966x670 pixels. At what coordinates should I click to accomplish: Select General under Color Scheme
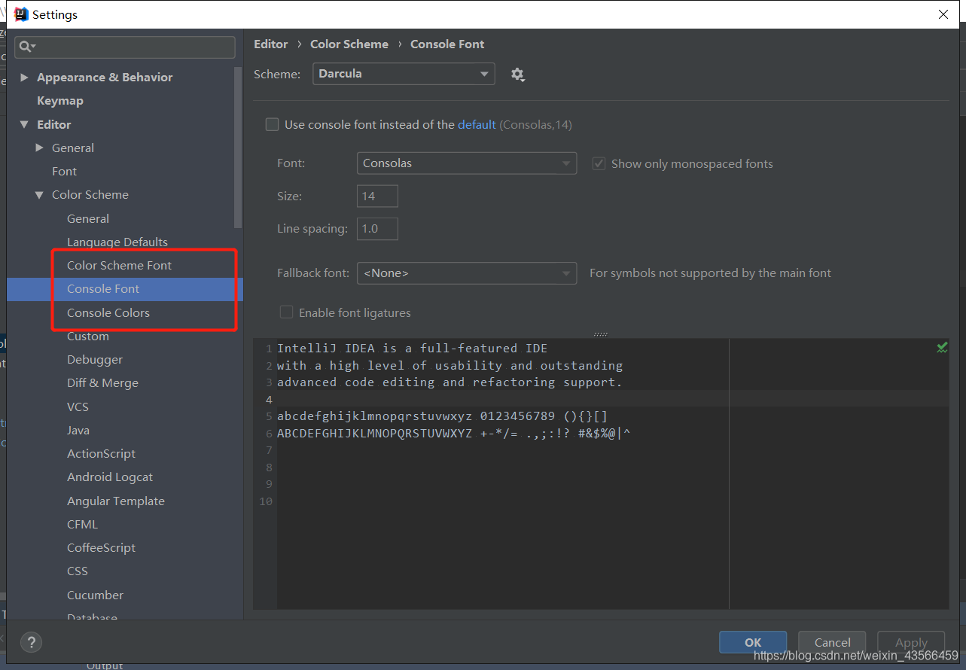(88, 218)
